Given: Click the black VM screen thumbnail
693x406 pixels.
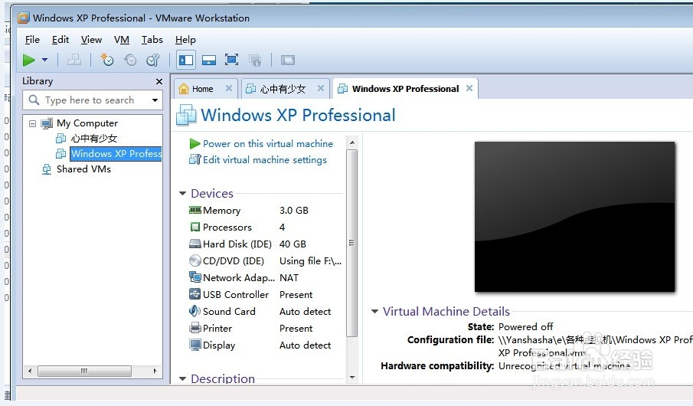Looking at the screenshot, I should (x=574, y=217).
